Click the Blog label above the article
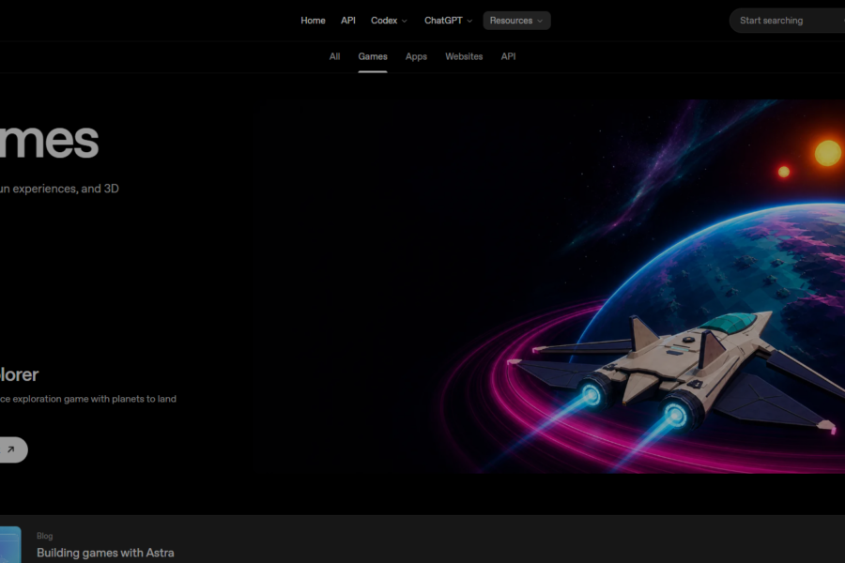The height and width of the screenshot is (563, 845). [45, 536]
